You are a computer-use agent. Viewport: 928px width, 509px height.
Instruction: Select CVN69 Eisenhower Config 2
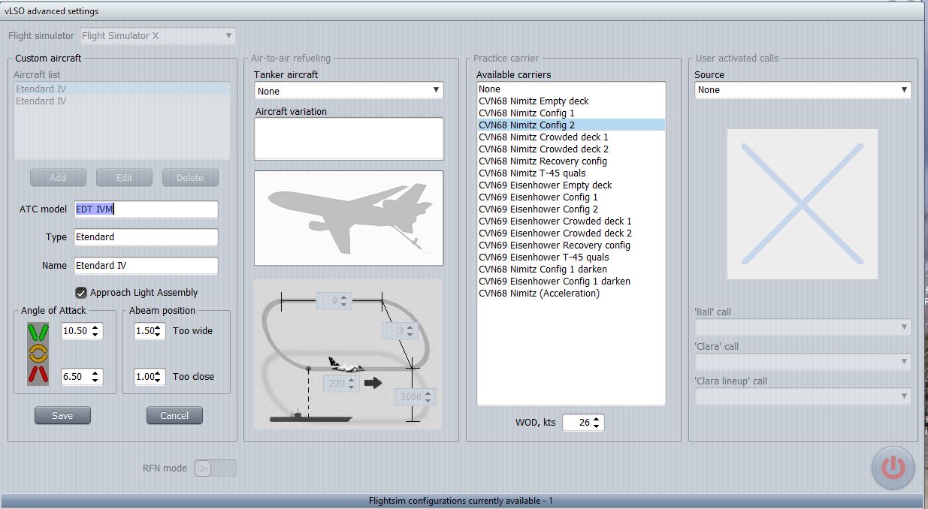[571, 209]
